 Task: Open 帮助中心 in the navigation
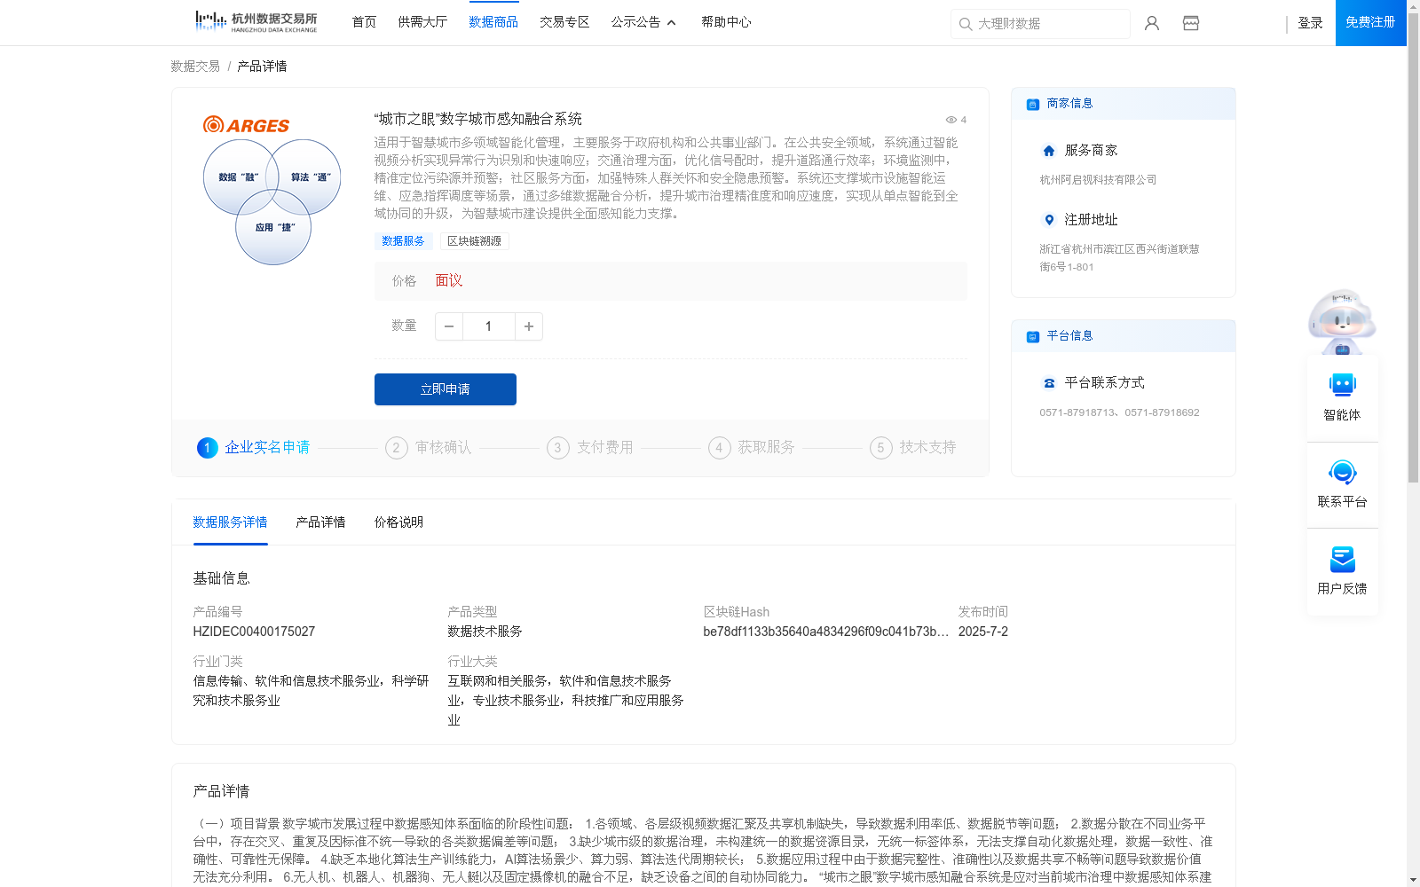click(x=726, y=22)
